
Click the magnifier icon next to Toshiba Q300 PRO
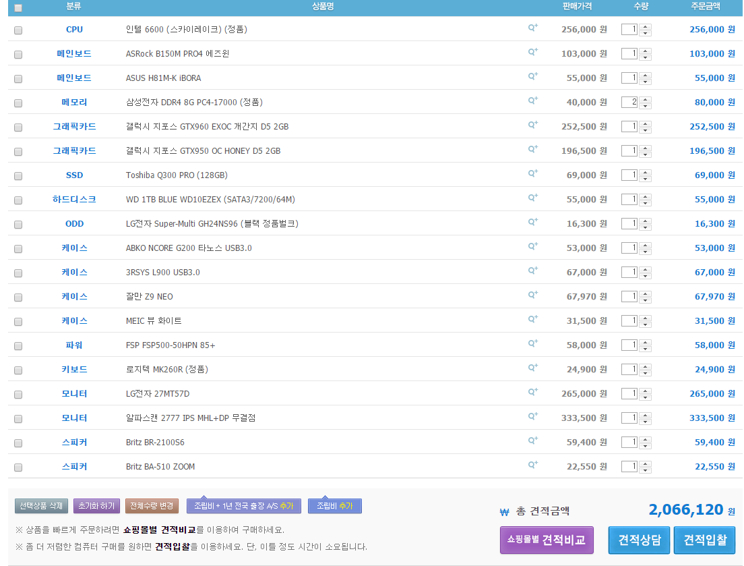(532, 174)
